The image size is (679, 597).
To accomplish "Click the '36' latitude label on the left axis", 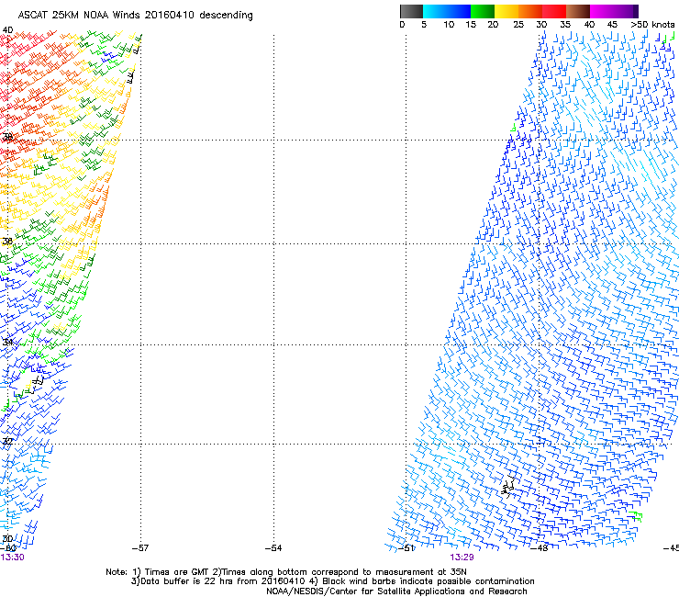I will [7, 241].
